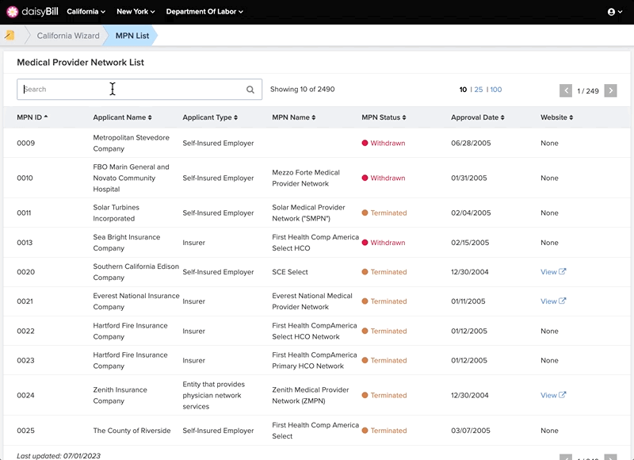The width and height of the screenshot is (634, 460).
Task: Click the Showing 10 of 2490 count
Action: coord(303,90)
